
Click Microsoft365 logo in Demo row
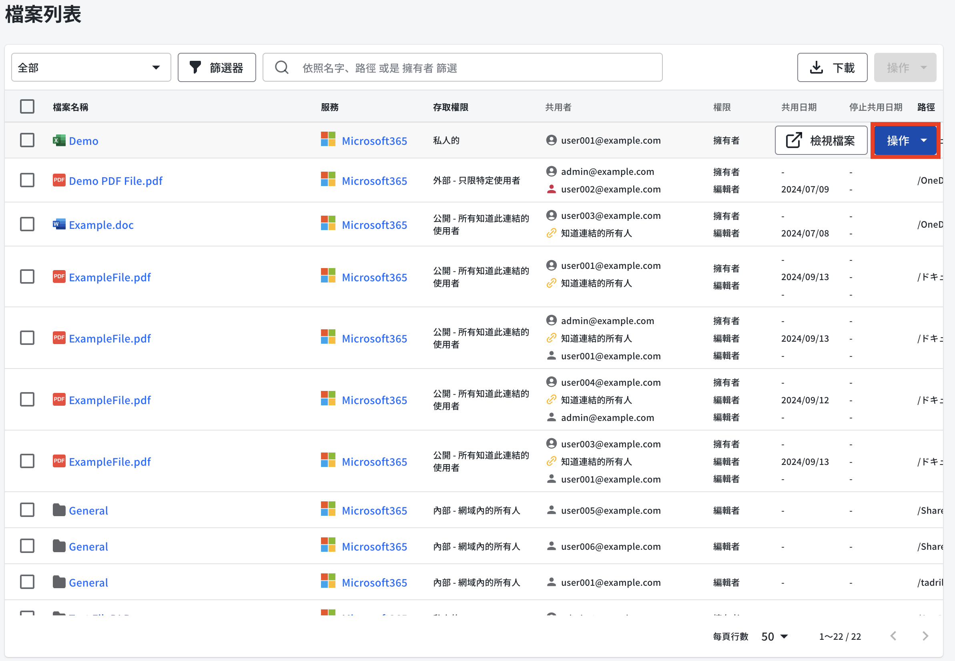[x=328, y=139]
